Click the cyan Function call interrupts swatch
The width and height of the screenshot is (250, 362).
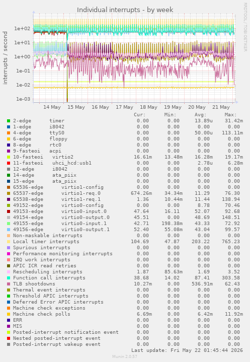[9, 278]
